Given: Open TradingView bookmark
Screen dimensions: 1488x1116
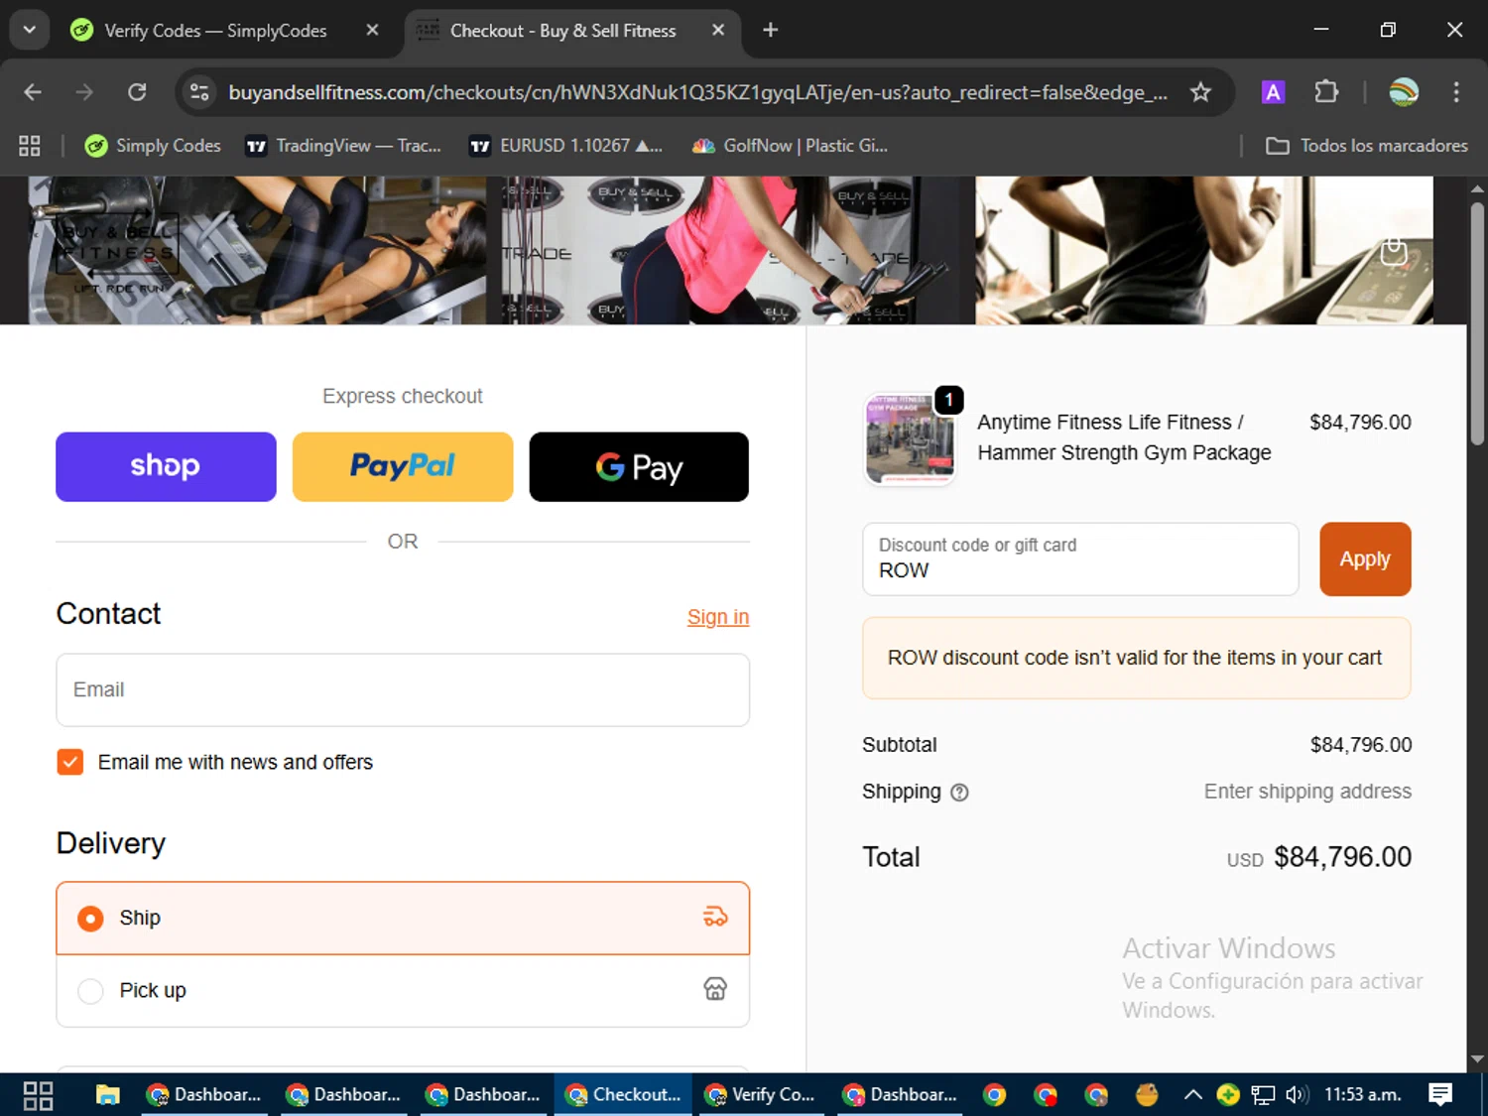Looking at the screenshot, I should (343, 146).
